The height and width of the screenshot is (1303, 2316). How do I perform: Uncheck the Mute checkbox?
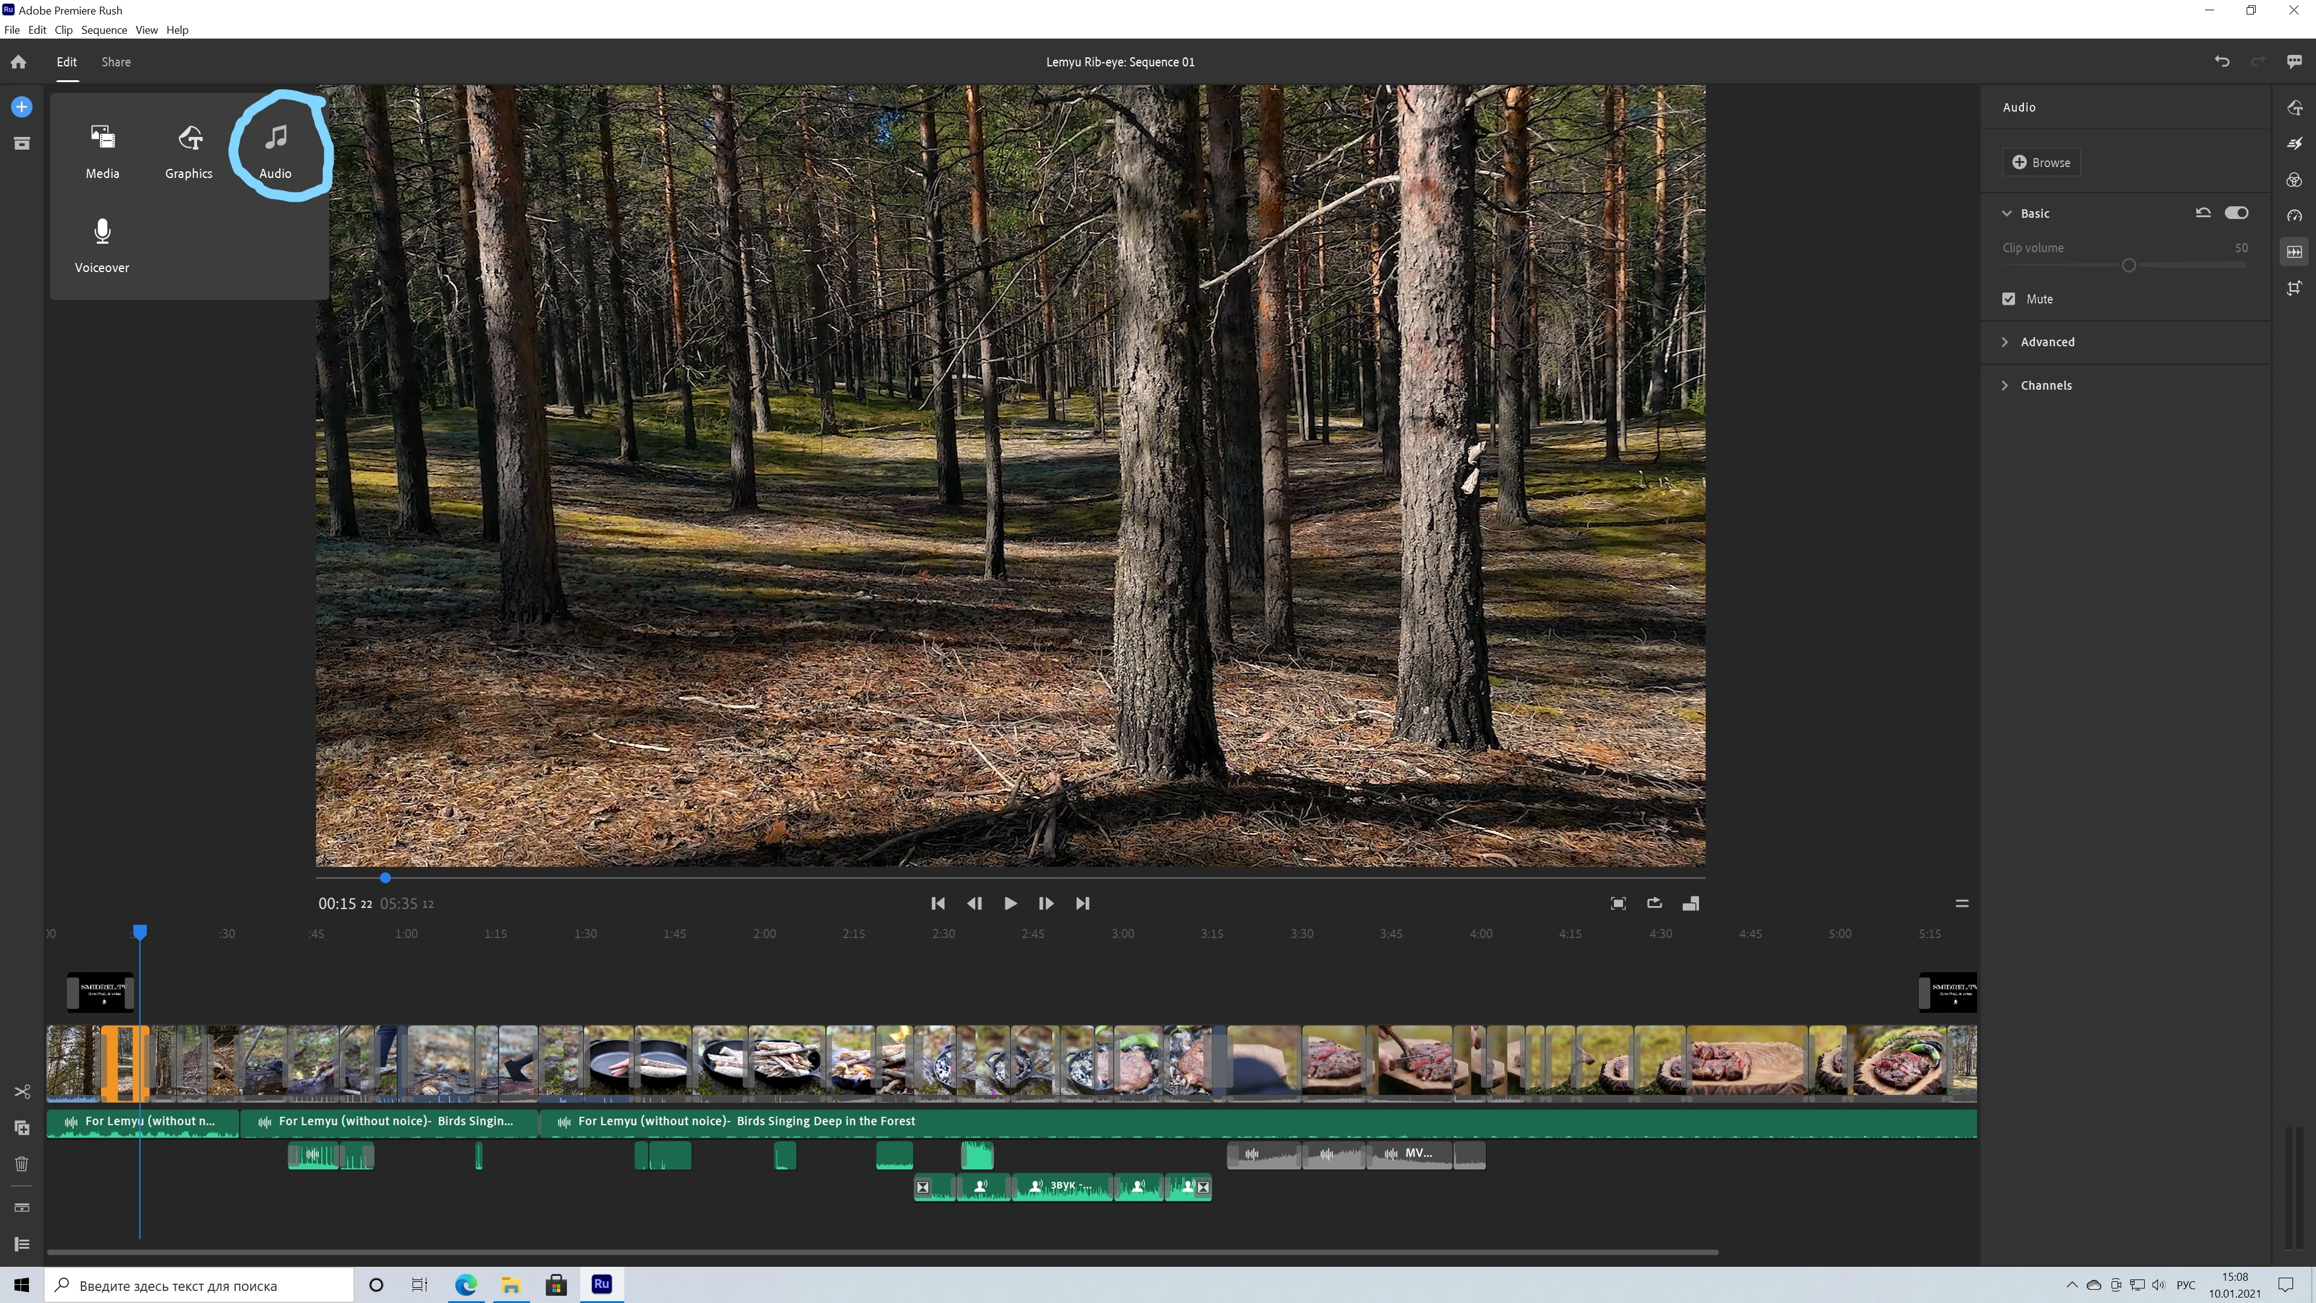pos(2008,299)
